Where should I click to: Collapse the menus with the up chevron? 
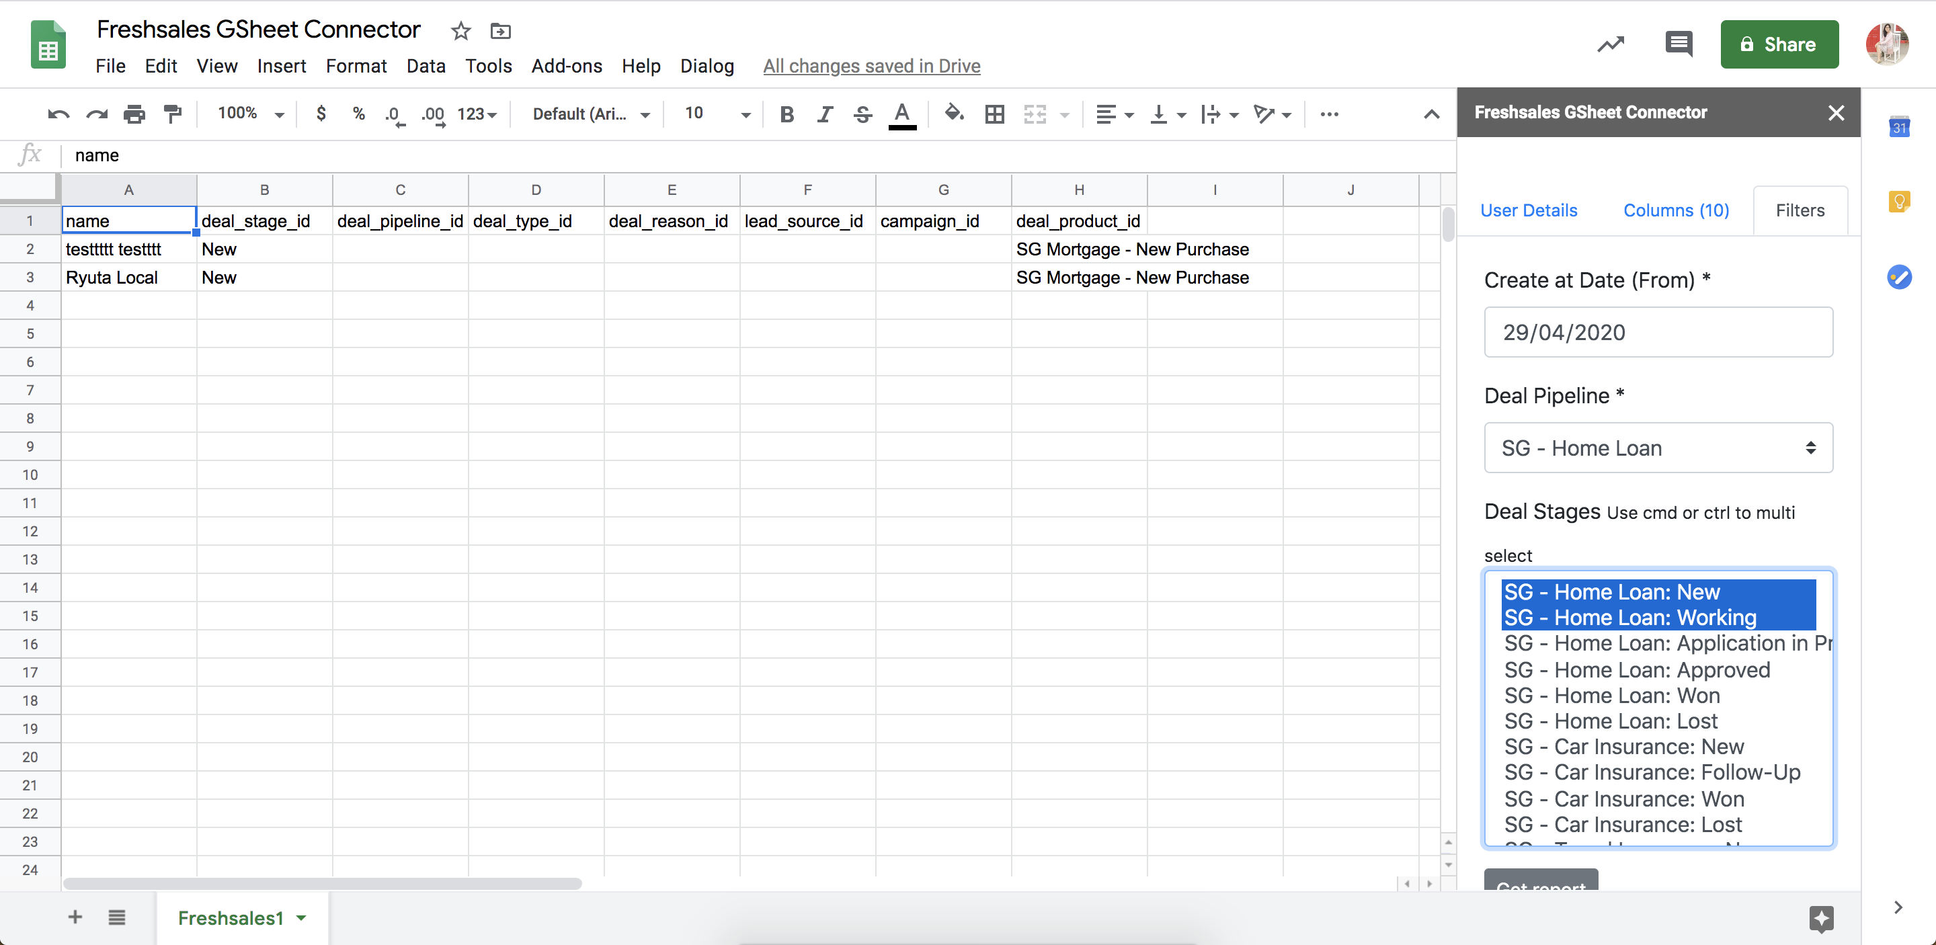click(1431, 114)
